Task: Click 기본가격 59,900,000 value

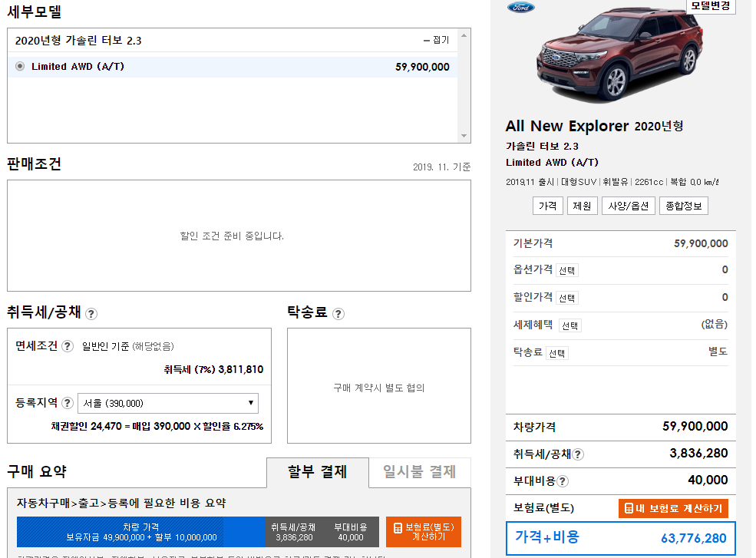Action: (701, 243)
